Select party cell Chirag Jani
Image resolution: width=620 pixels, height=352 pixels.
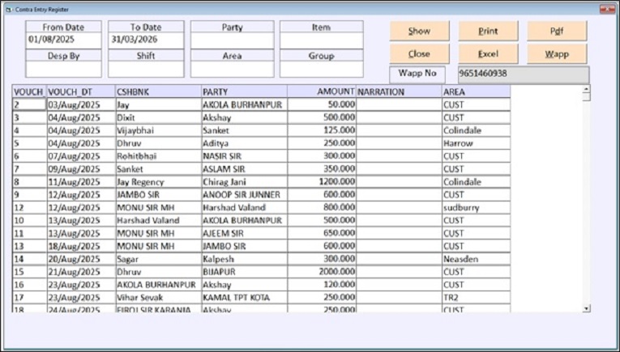coord(245,182)
